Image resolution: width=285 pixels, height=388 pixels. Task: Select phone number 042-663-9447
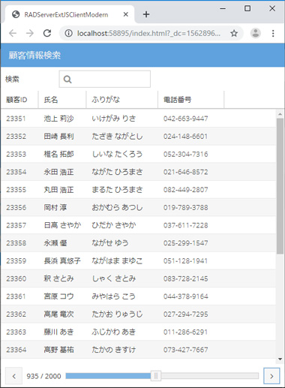point(185,119)
